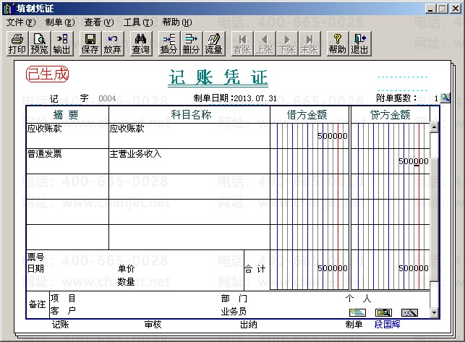Screen dimensions: 465x342
Task: Insert entry line with 插分 icon
Action: [x=168, y=43]
